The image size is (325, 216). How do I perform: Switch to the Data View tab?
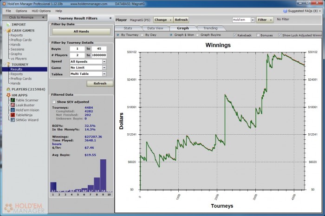point(155,28)
